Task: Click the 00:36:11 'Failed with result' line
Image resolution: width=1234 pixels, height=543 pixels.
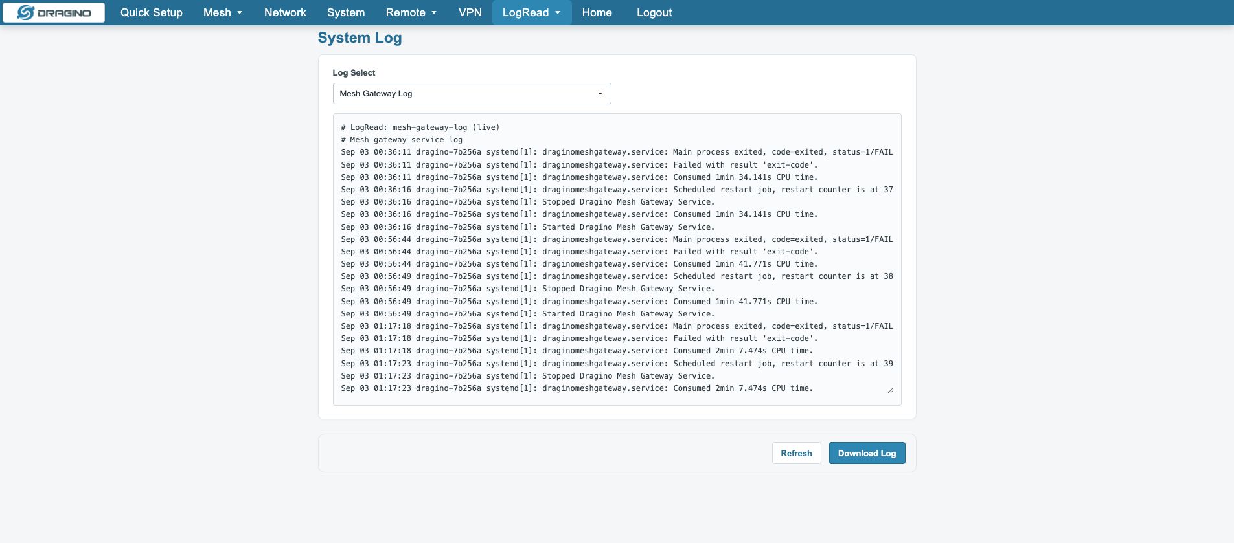Action: tap(580, 165)
